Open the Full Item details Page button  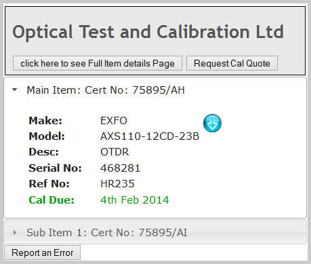98,63
